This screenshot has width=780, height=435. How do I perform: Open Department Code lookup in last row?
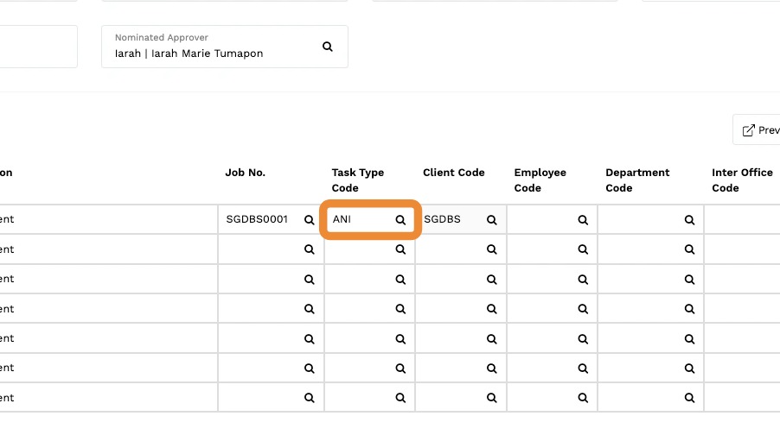pos(689,398)
